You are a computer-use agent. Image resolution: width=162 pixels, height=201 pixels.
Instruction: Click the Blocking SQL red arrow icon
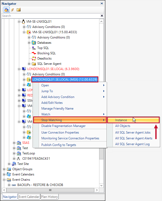click(x=34, y=53)
